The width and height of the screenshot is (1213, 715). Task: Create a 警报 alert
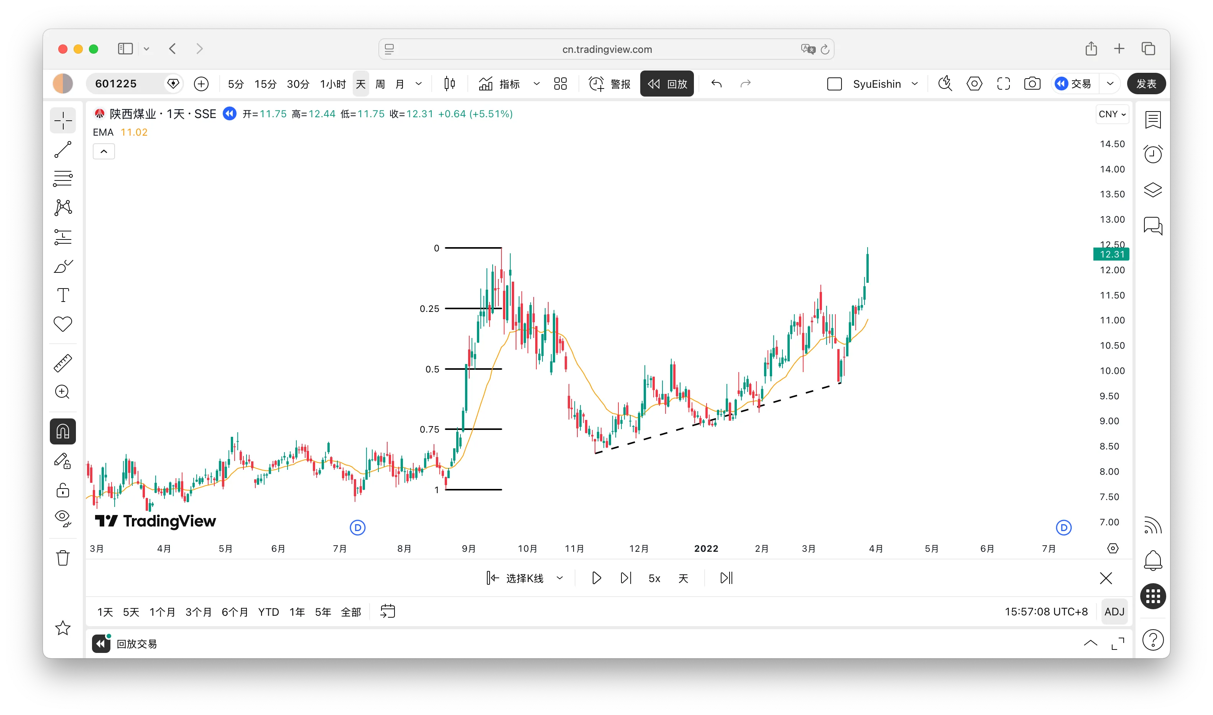pos(610,84)
